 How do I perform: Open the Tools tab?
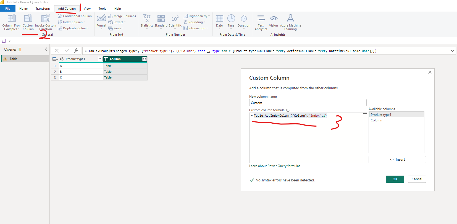[102, 9]
